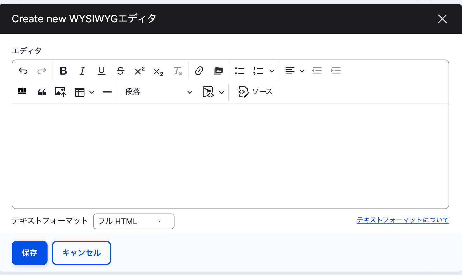Click inside the editor text area
This screenshot has width=462, height=275.
click(x=230, y=156)
